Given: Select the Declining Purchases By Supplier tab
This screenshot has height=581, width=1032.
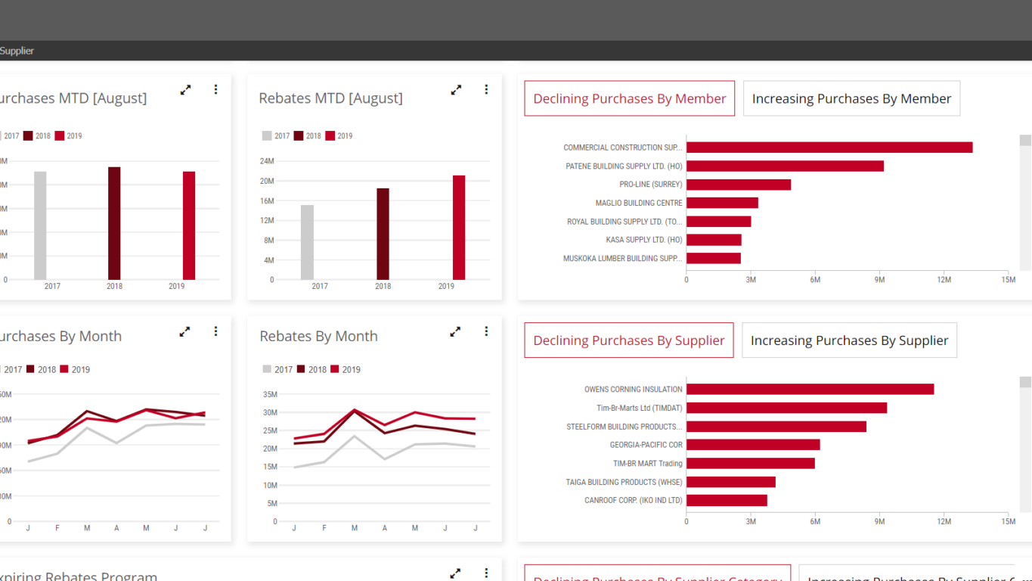Looking at the screenshot, I should (x=628, y=340).
